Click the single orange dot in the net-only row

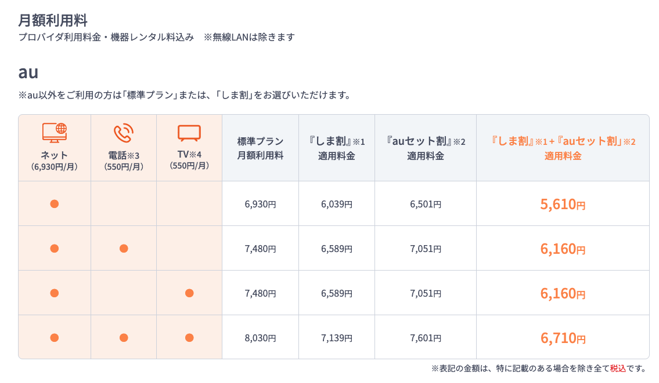(55, 204)
